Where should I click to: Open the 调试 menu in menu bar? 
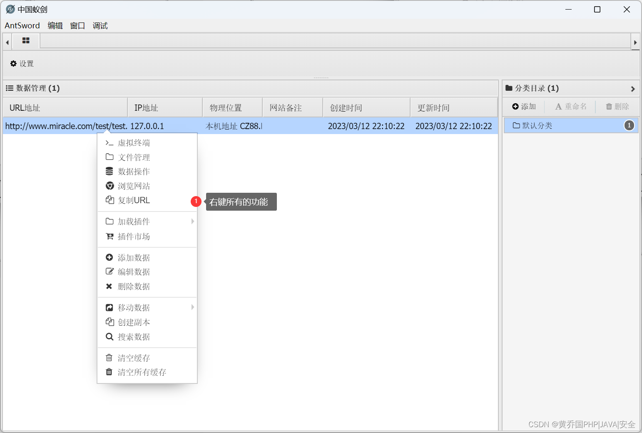click(x=100, y=25)
